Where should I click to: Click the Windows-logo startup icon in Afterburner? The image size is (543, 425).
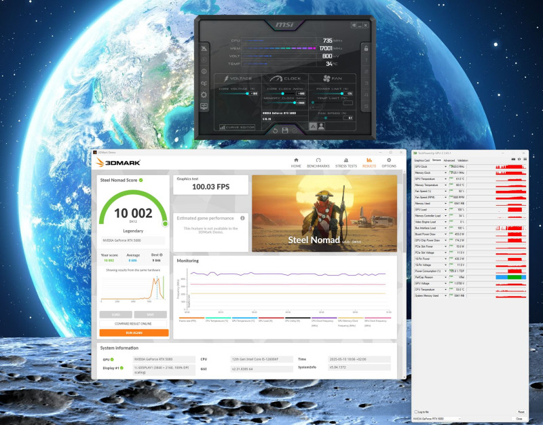coord(354,25)
